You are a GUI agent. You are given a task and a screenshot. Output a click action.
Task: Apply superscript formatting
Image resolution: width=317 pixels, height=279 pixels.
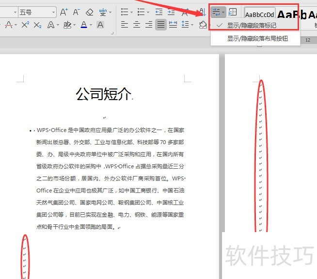tap(25, 24)
